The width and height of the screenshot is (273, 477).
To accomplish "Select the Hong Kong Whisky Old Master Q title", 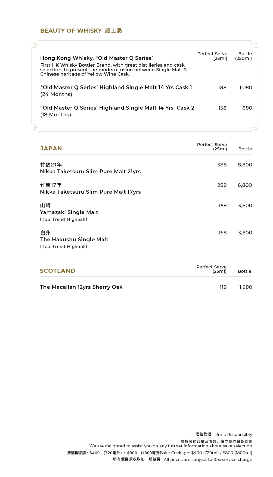I will coord(96,58).
